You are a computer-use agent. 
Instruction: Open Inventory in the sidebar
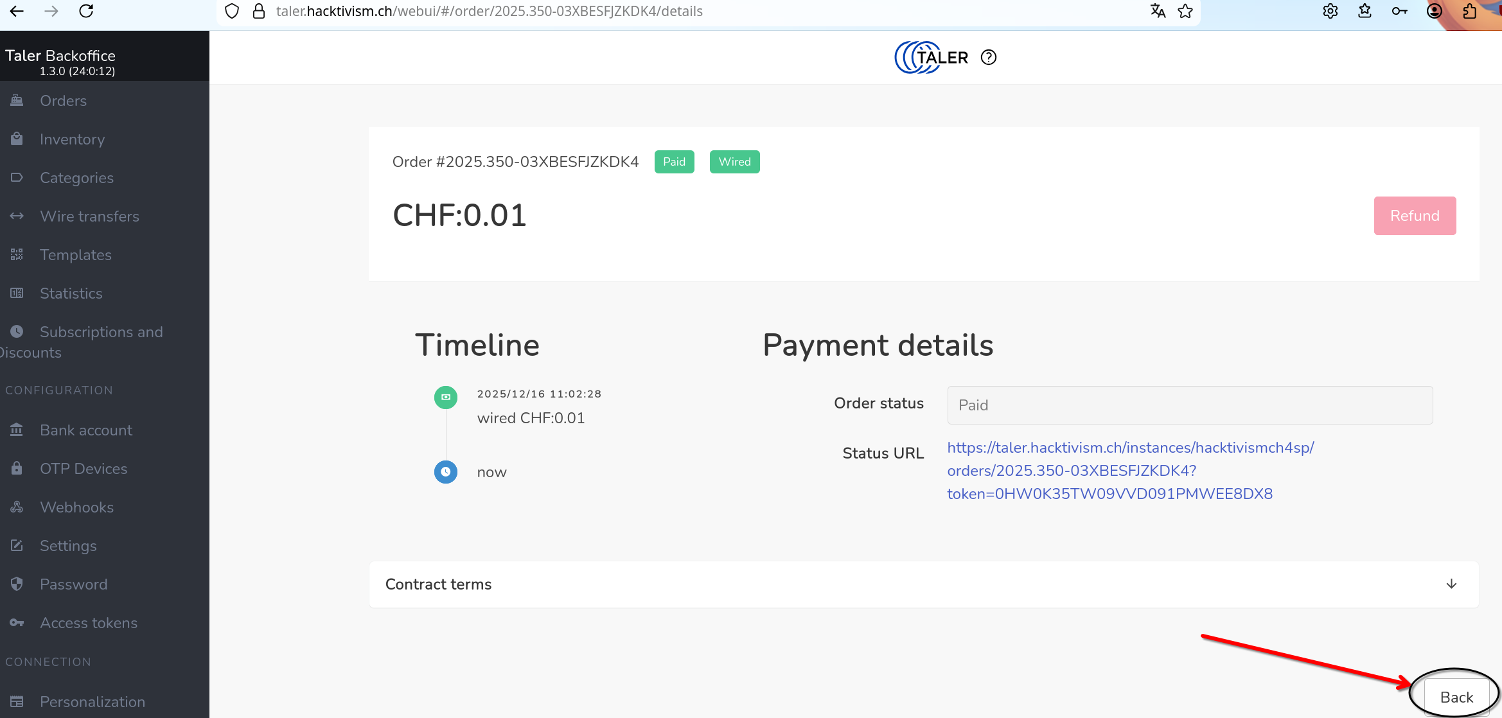(x=72, y=139)
